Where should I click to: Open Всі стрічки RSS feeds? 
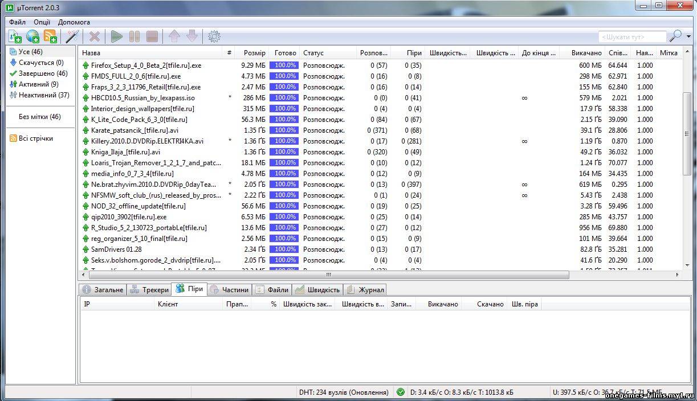(x=31, y=138)
